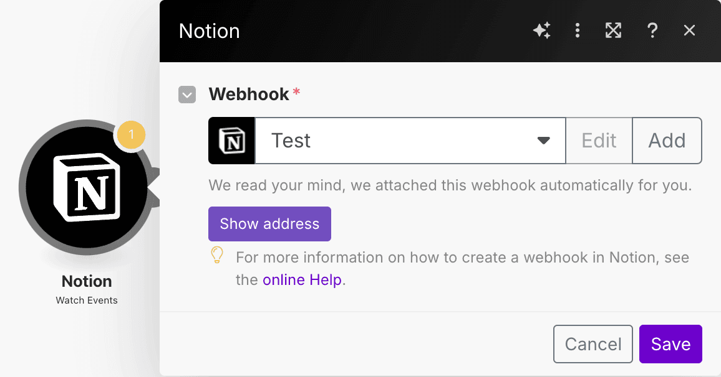721x377 pixels.
Task: Expand the dialog to full screen
Action: (614, 30)
